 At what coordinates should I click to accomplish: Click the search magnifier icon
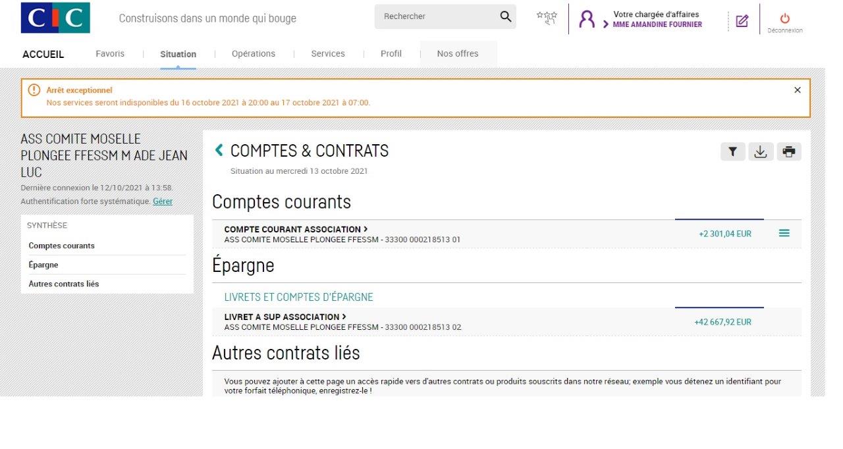505,16
